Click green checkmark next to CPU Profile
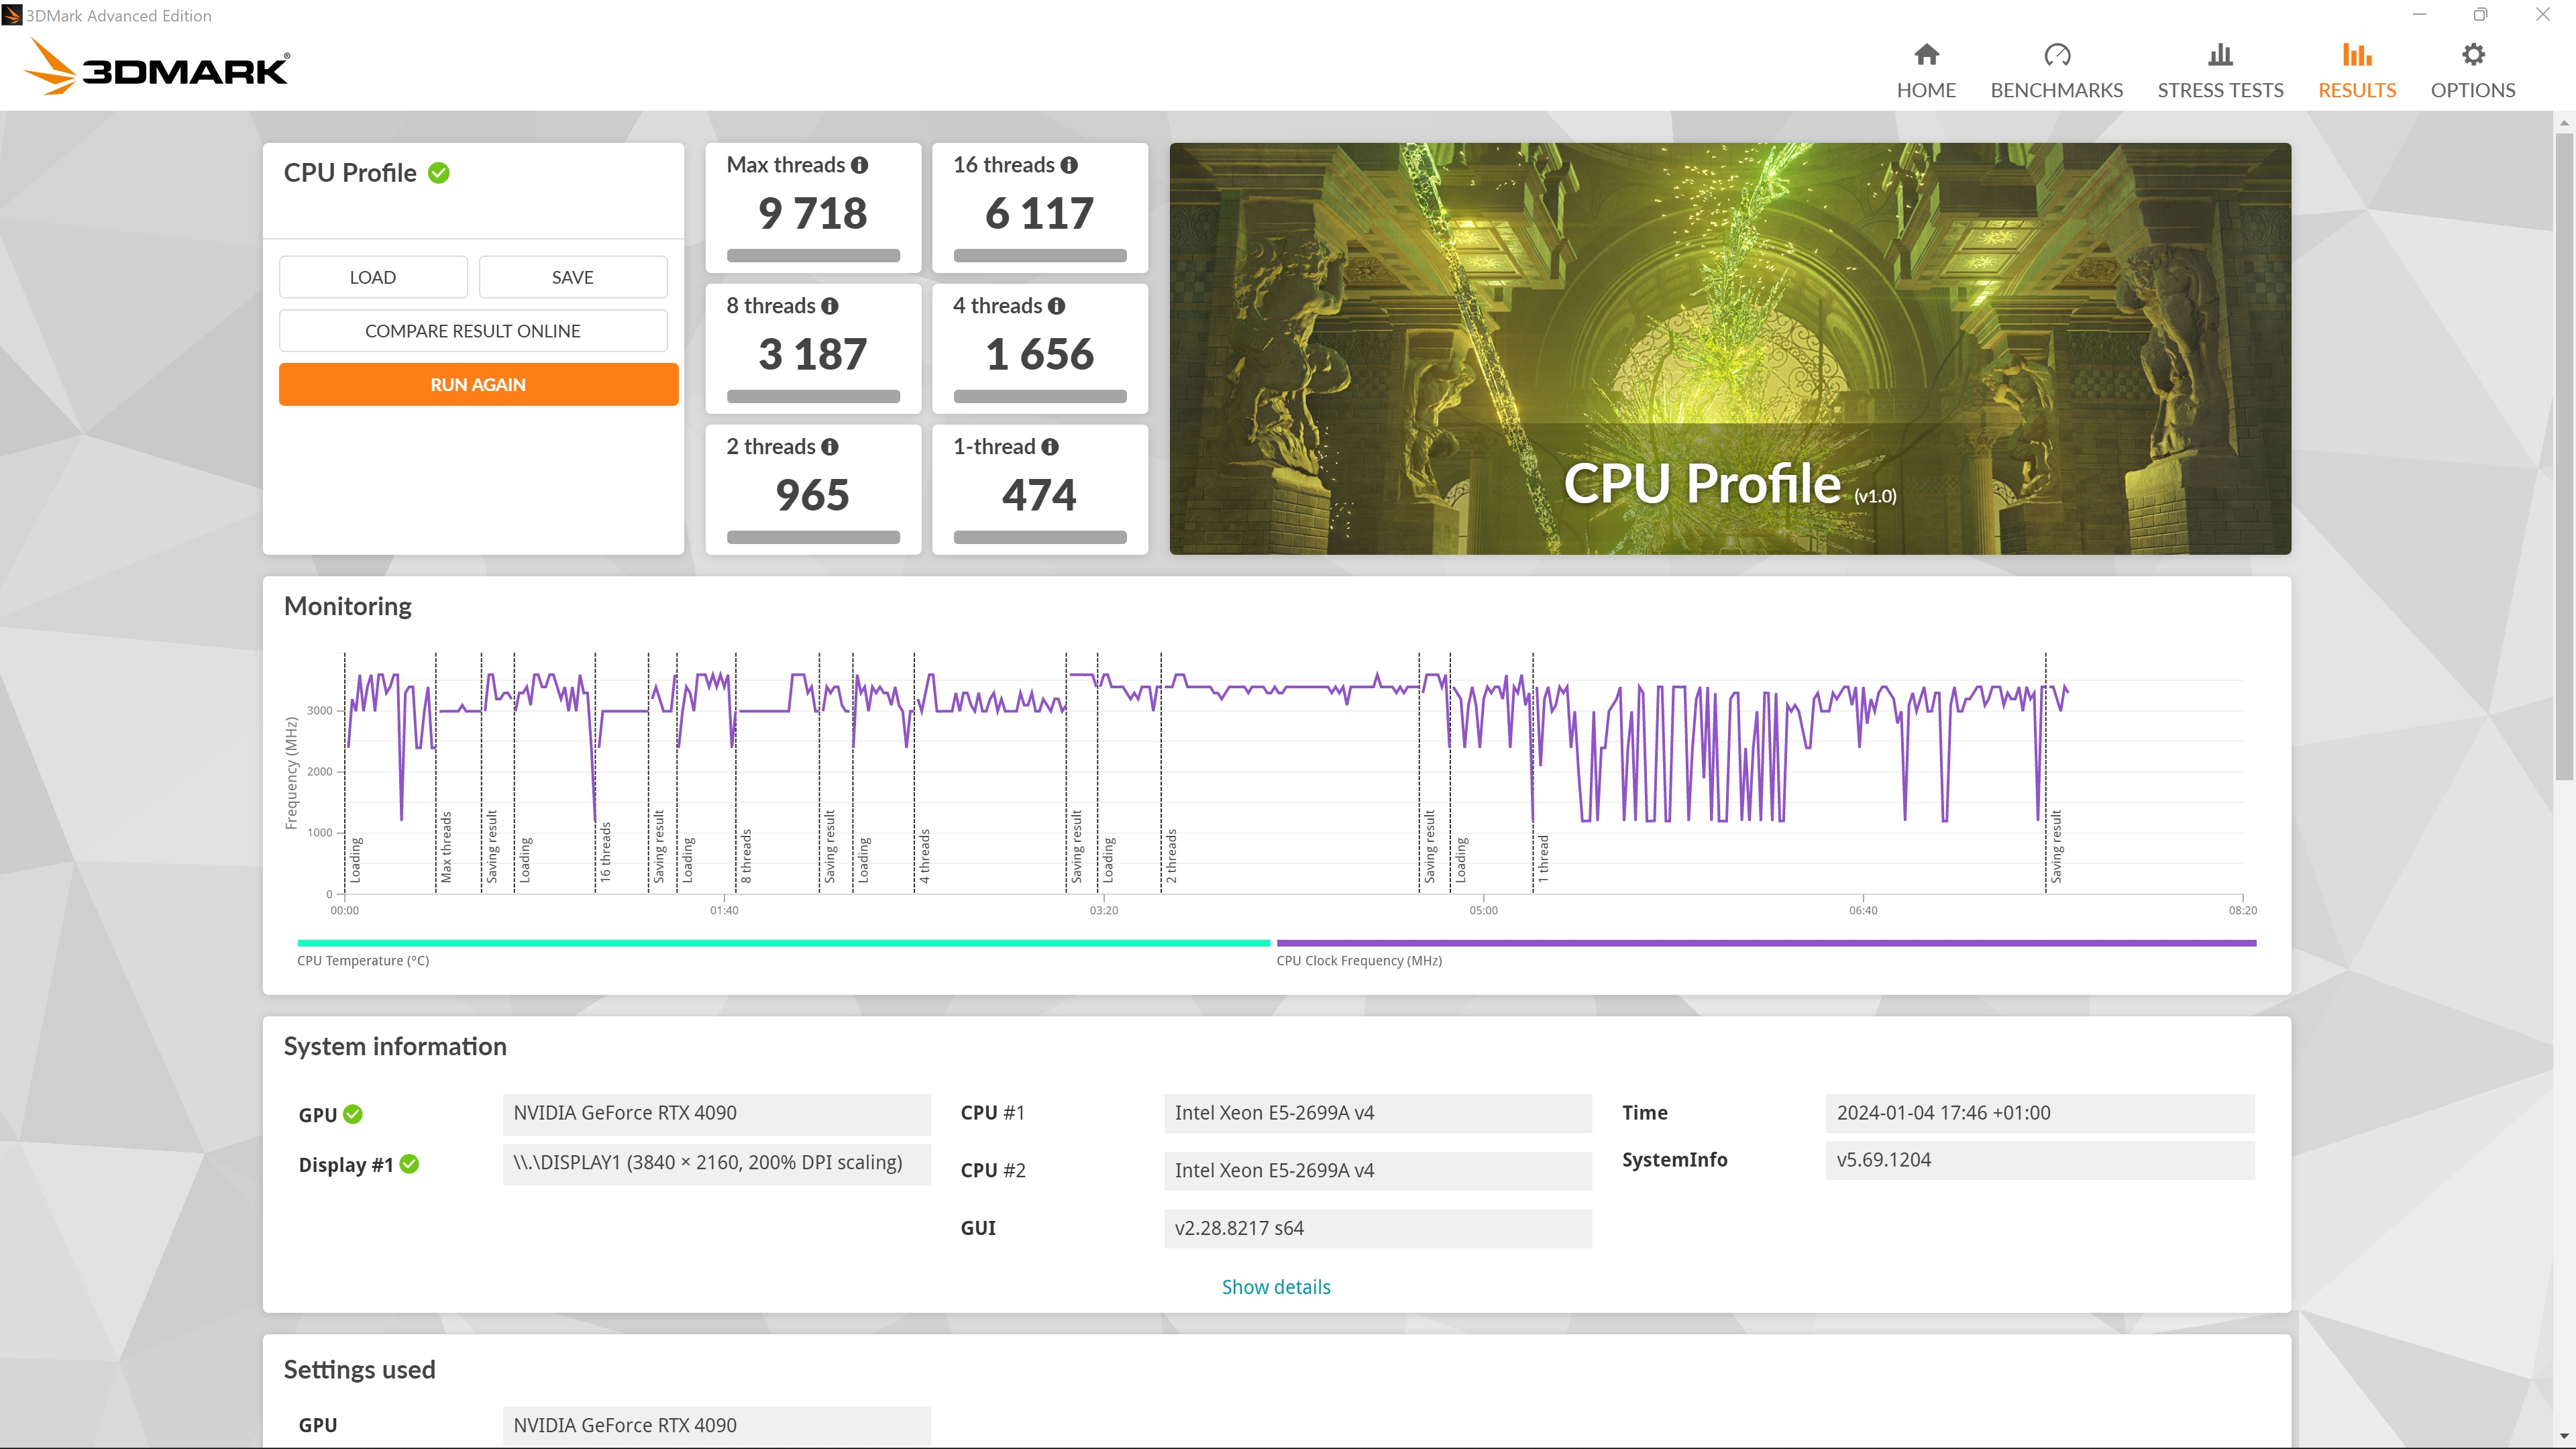 [438, 173]
